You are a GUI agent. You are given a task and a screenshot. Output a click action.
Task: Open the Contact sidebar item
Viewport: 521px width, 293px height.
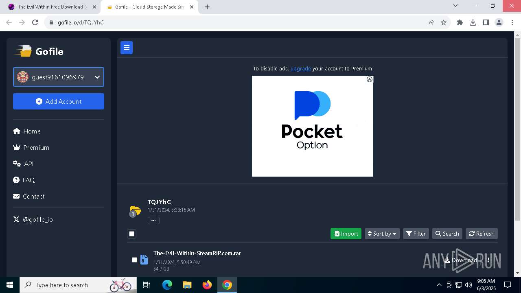[x=29, y=196]
